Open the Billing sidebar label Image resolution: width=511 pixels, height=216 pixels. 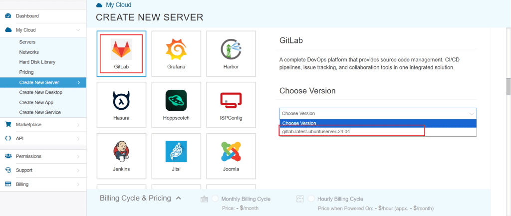coord(22,185)
